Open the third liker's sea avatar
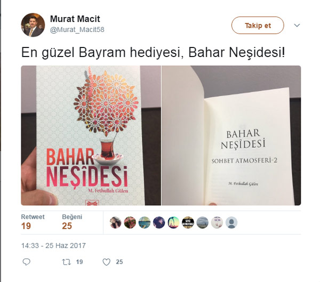Viewport: 320px width, 282px height. 145,222
